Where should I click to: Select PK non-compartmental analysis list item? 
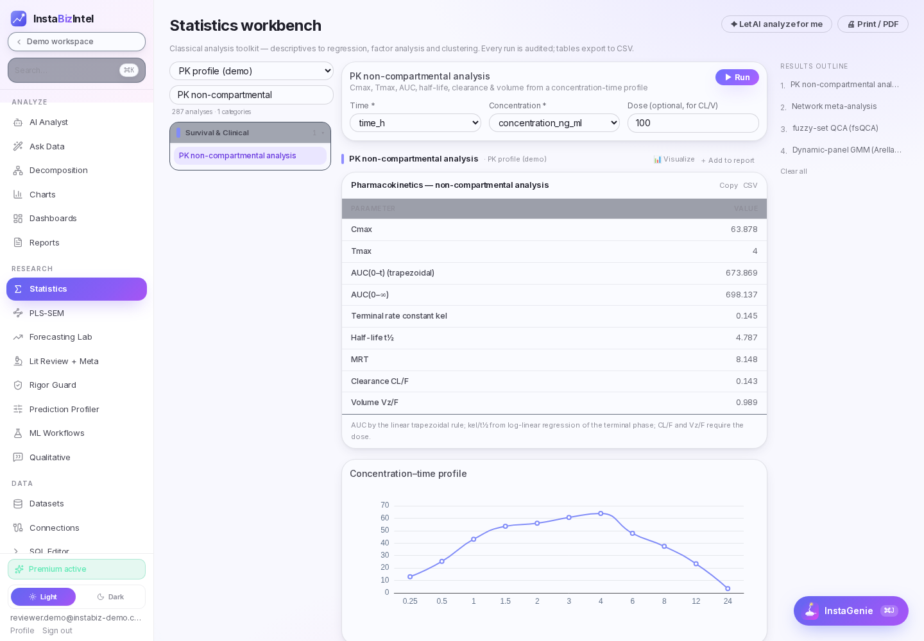pos(250,156)
